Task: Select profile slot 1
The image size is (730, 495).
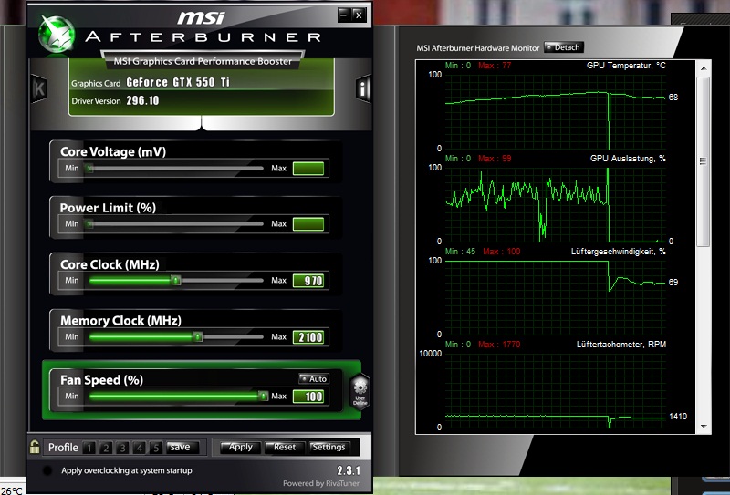Action: tap(89, 448)
